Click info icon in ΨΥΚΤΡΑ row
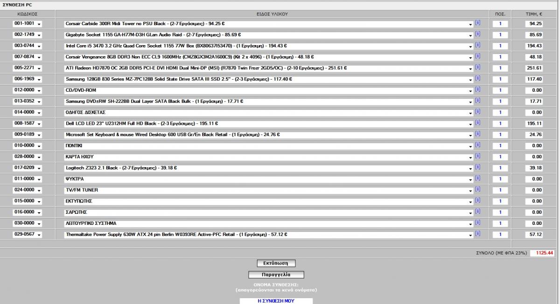The image size is (560, 304). pyautogui.click(x=477, y=178)
